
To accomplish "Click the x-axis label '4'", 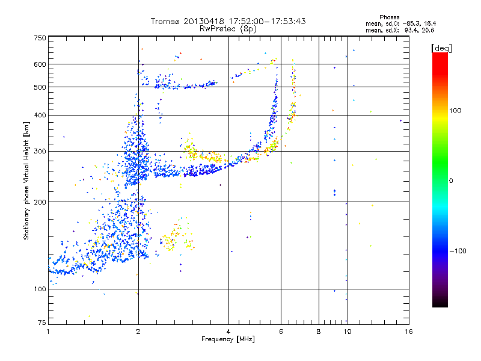I will pyautogui.click(x=228, y=332).
